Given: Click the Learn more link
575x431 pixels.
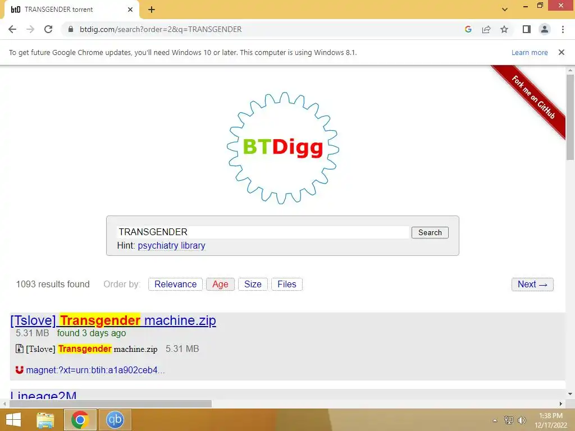Looking at the screenshot, I should click(x=530, y=52).
